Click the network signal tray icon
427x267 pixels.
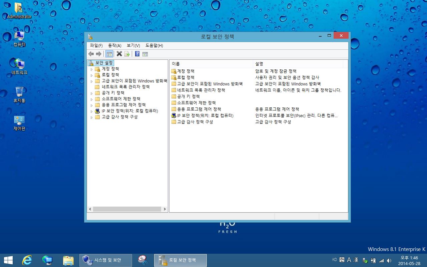click(381, 260)
